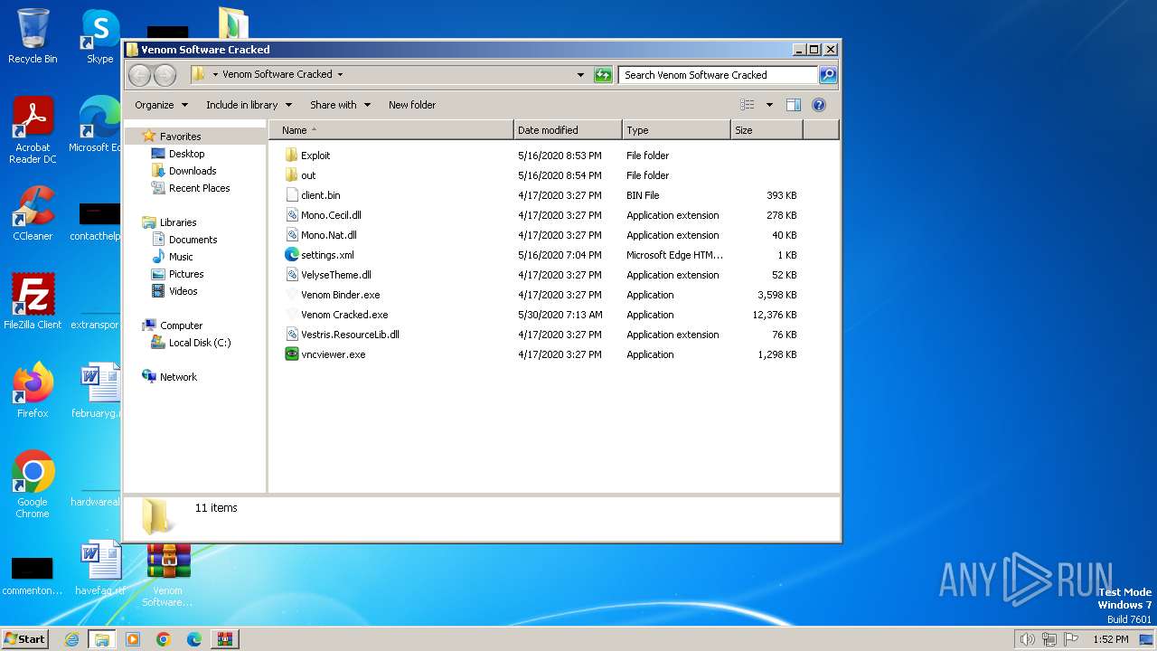Open Videos library
This screenshot has width=1157, height=651.
(183, 291)
